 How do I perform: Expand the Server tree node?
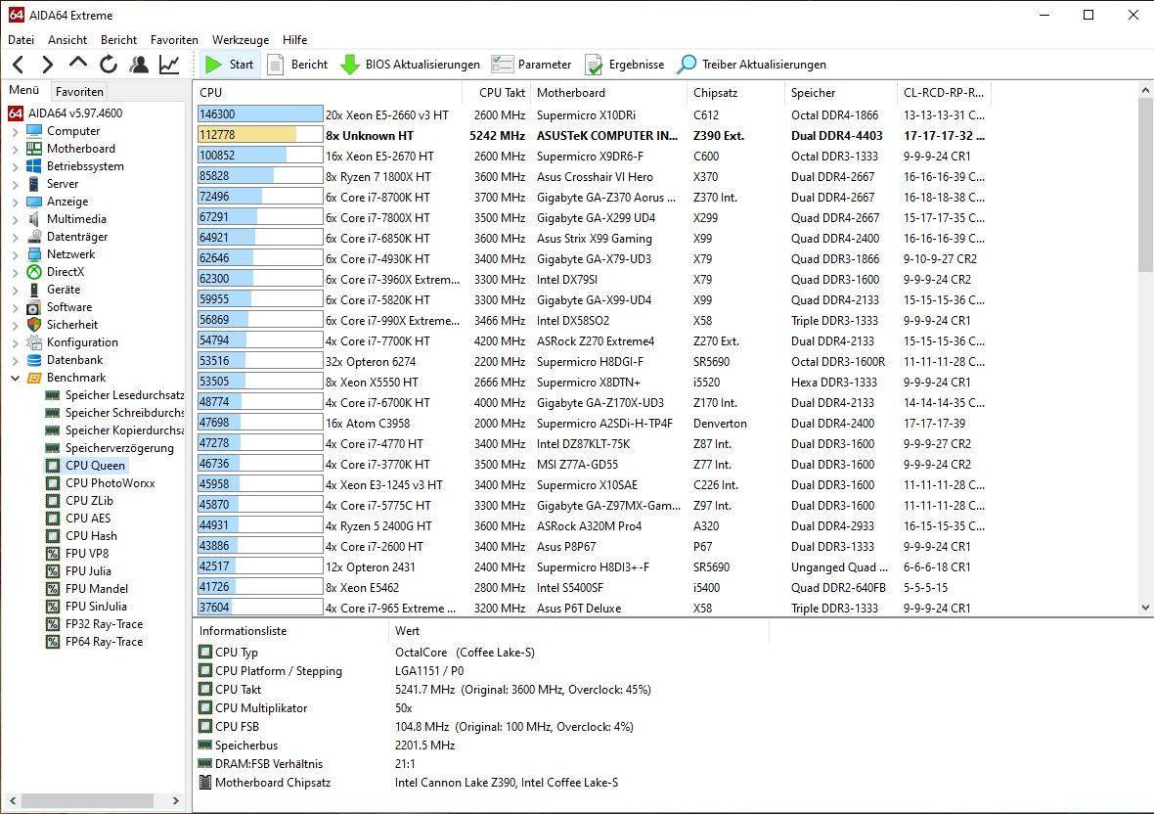pyautogui.click(x=16, y=184)
